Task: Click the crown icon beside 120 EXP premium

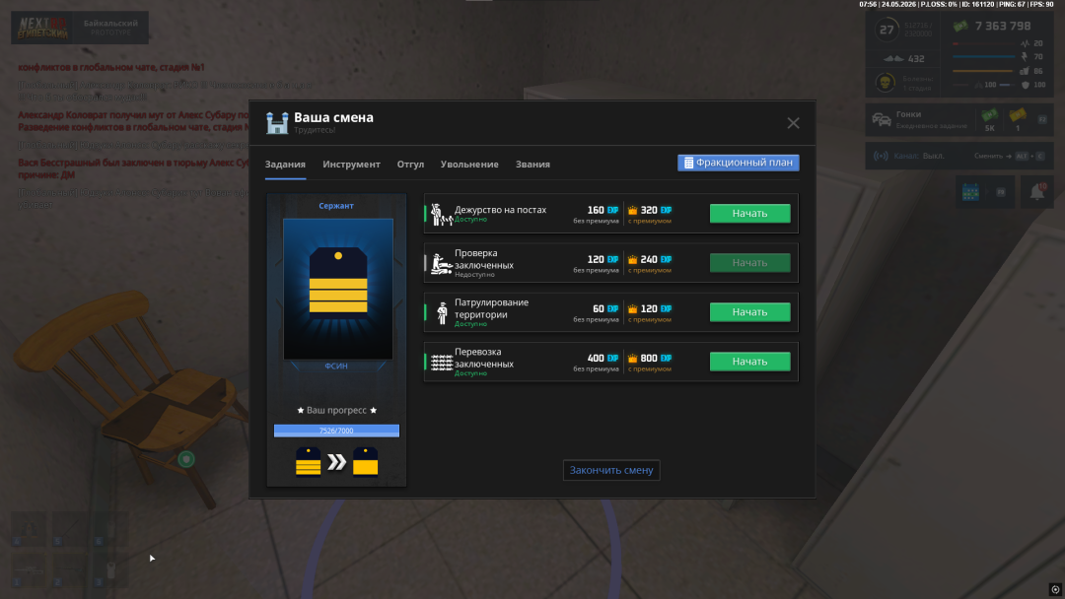Action: pyautogui.click(x=632, y=308)
